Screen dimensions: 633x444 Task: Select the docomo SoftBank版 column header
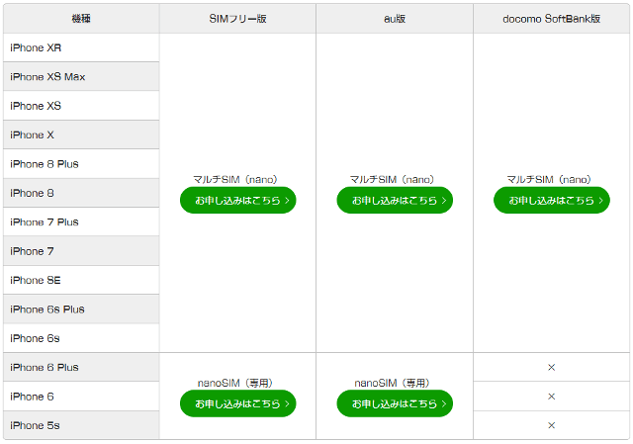[x=552, y=19]
